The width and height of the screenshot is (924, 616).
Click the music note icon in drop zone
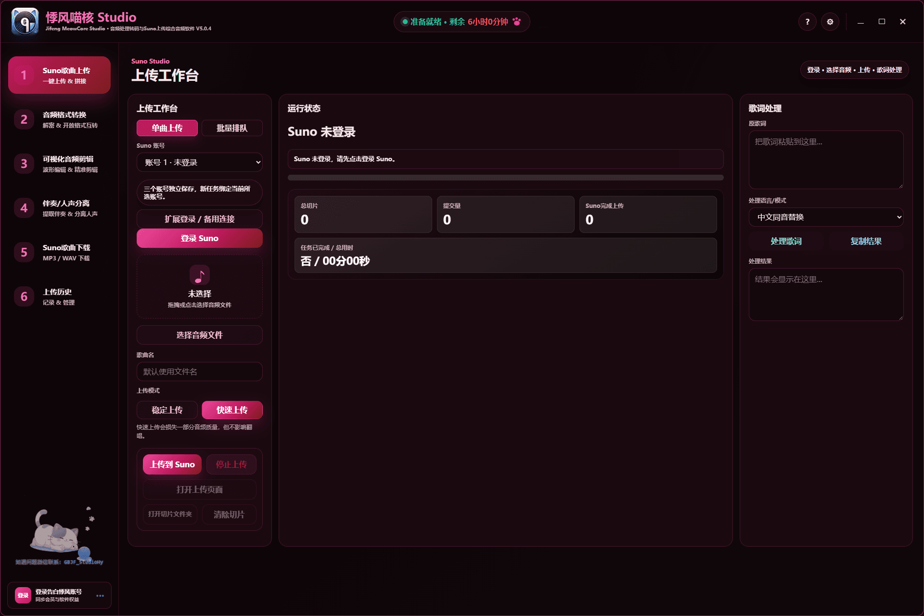200,275
